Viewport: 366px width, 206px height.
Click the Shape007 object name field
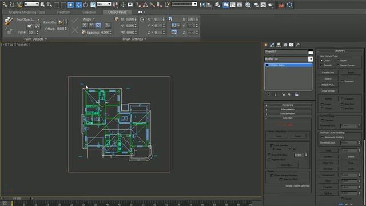tap(286, 51)
